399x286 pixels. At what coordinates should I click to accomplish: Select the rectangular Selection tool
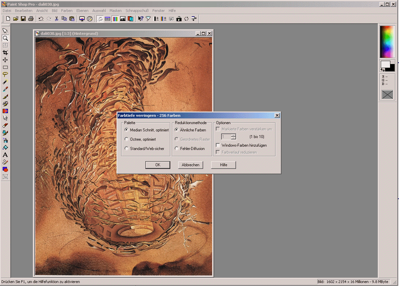(x=5, y=67)
